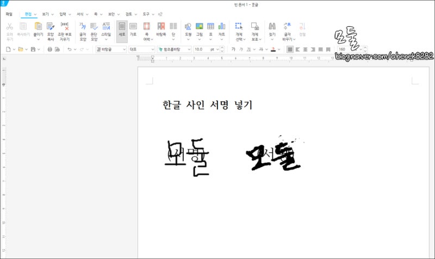Click the undo arrow icon
The height and width of the screenshot is (259, 435).
point(70,50)
